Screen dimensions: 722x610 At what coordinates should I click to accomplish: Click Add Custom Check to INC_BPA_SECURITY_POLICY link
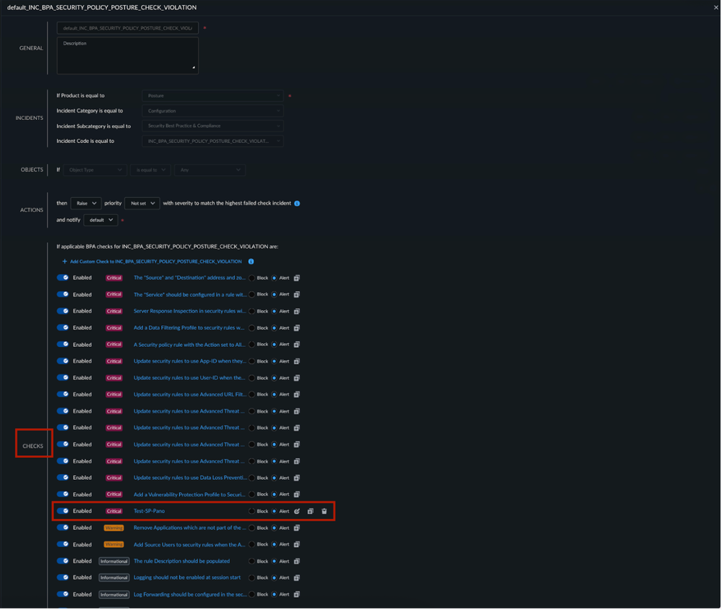pos(156,262)
